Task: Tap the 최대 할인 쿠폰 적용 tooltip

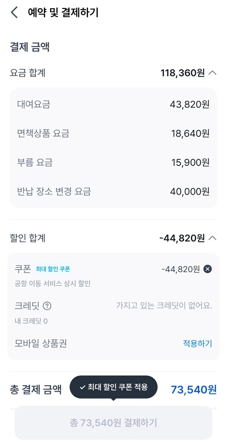Action: pyautogui.click(x=113, y=387)
